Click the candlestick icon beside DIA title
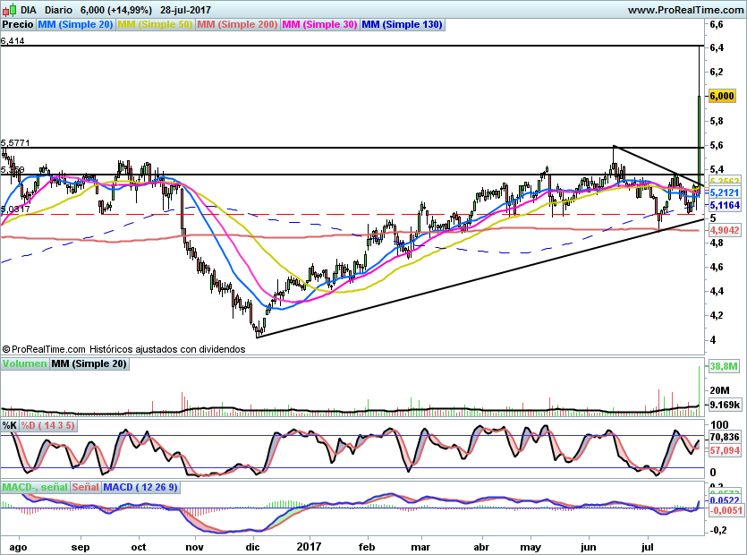Image resolution: width=747 pixels, height=555 pixels. pyautogui.click(x=10, y=9)
